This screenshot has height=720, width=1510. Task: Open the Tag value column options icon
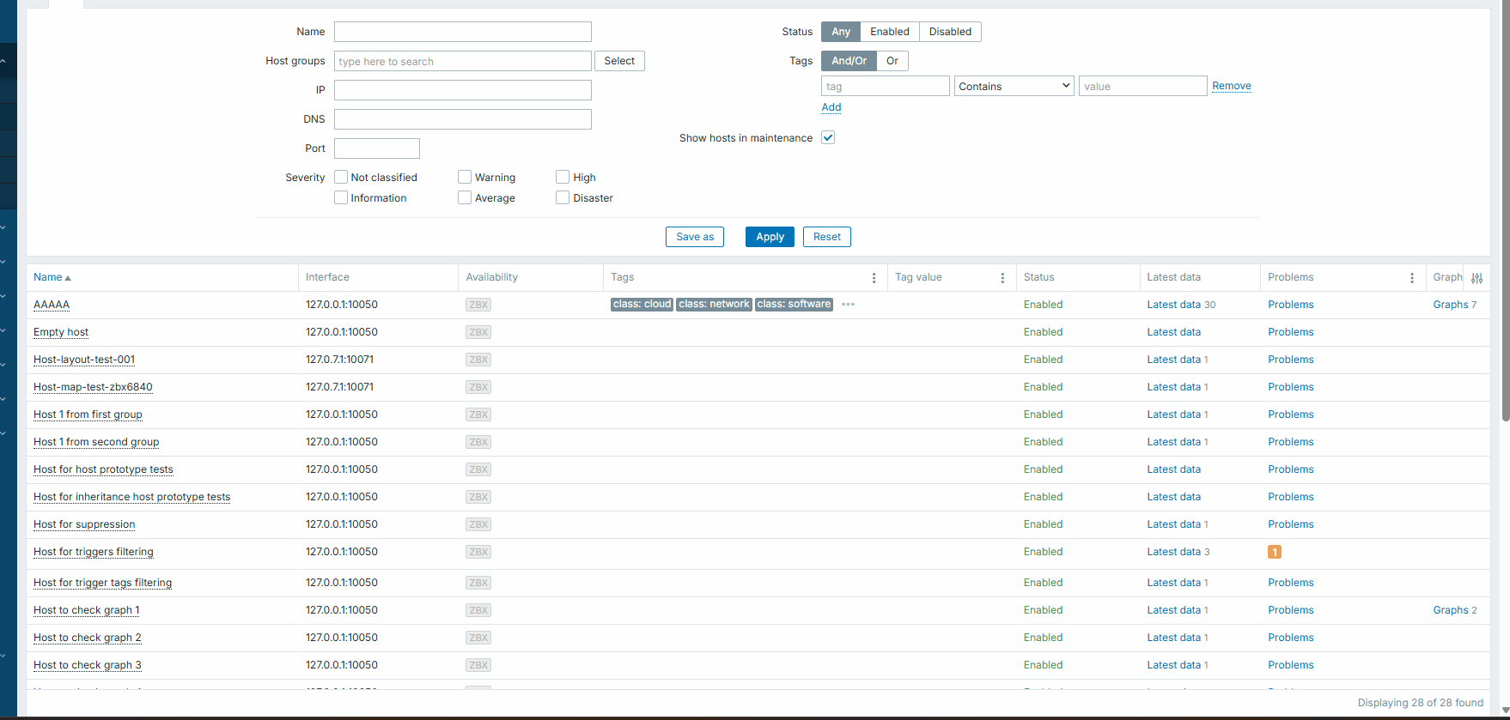tap(1002, 278)
